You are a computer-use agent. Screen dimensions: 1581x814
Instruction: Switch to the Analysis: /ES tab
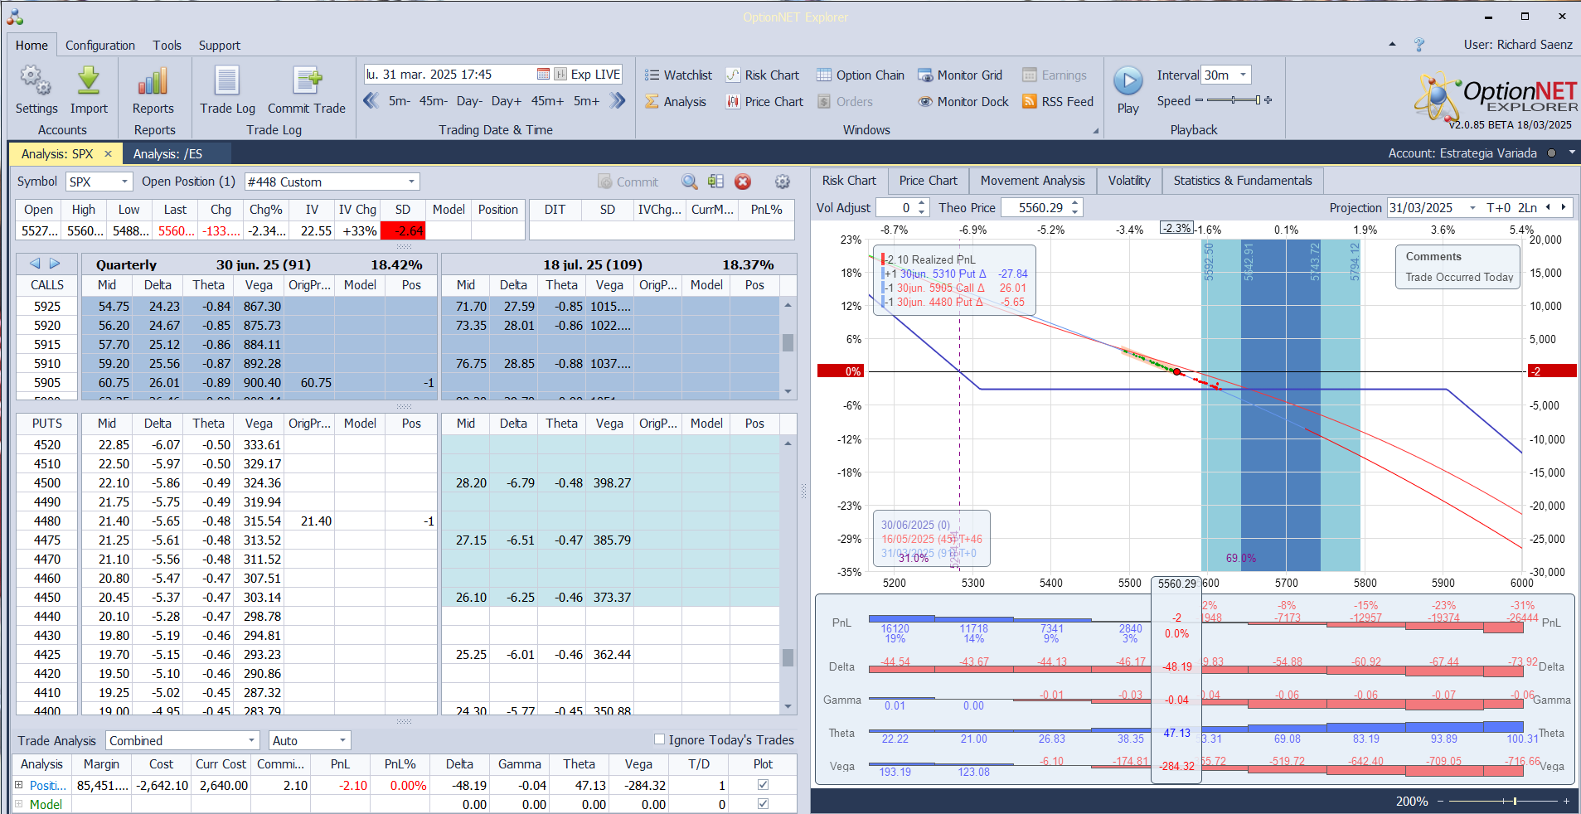coord(167,153)
